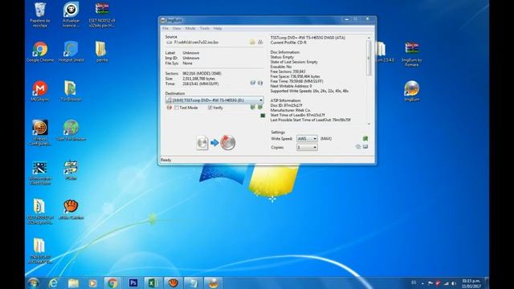Click the first green disc icon under Destination

pyautogui.click(x=253, y=107)
